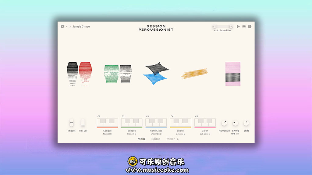Image resolution: width=312 pixels, height=175 pixels.
Task: Select the black bongo drum illustration
Action: point(126,74)
